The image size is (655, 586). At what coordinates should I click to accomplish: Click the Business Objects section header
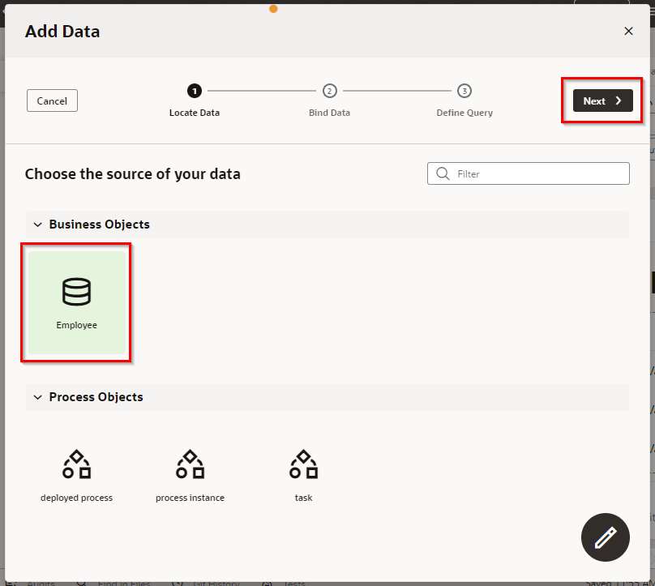click(99, 225)
